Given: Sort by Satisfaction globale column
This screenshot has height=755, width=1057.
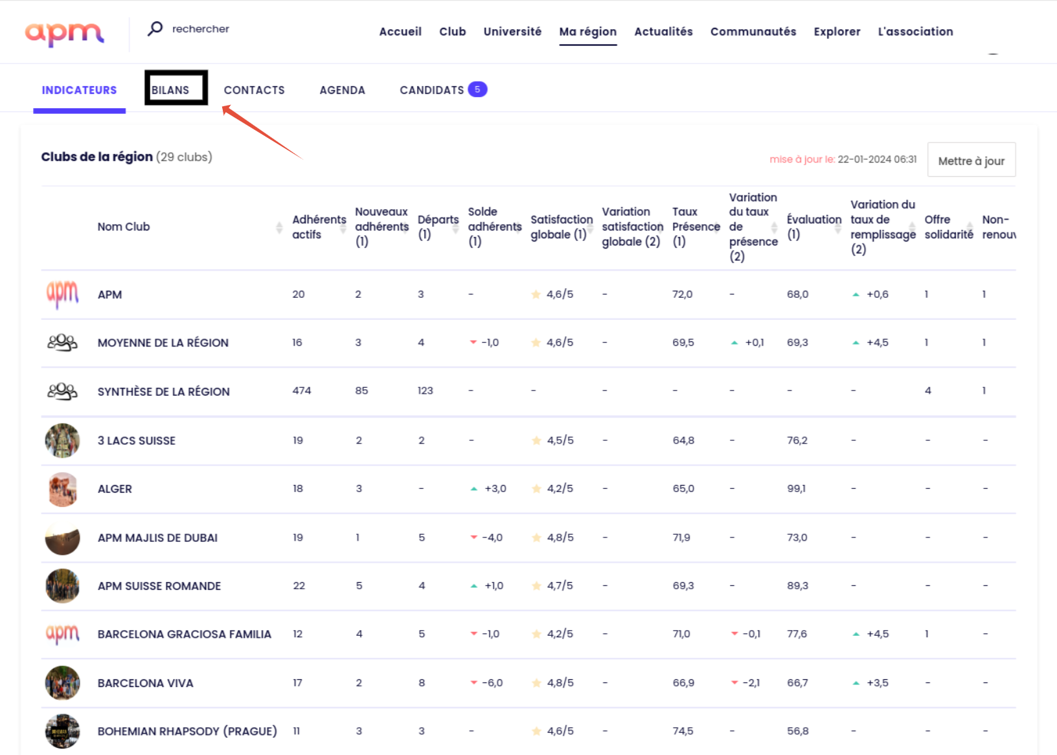Looking at the screenshot, I should click(x=590, y=227).
